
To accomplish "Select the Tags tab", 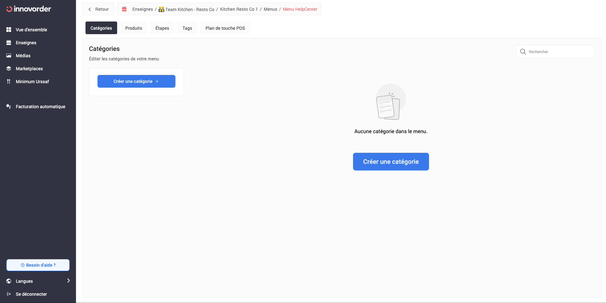I will click(187, 28).
